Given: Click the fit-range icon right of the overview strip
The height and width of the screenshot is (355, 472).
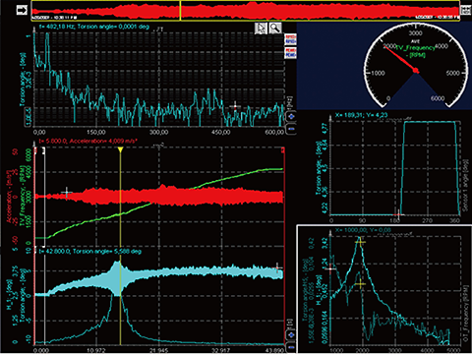Looking at the screenshot, I should click(x=465, y=10).
